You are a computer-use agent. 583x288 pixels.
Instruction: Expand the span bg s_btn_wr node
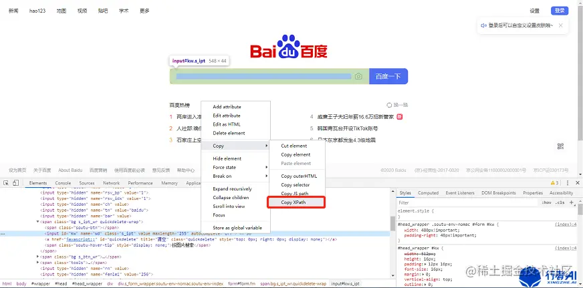point(37,257)
